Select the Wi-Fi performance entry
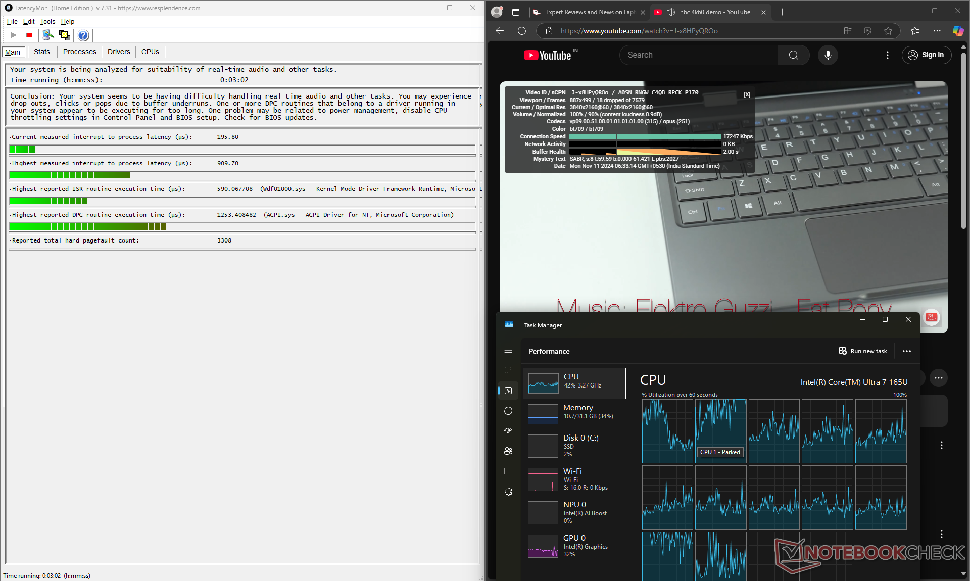This screenshot has width=970, height=581. tap(574, 479)
